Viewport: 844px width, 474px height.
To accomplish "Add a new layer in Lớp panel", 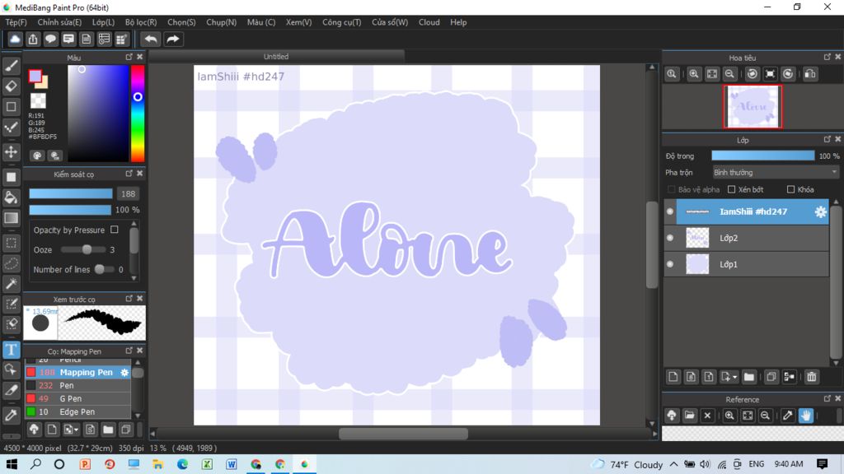I will point(673,377).
